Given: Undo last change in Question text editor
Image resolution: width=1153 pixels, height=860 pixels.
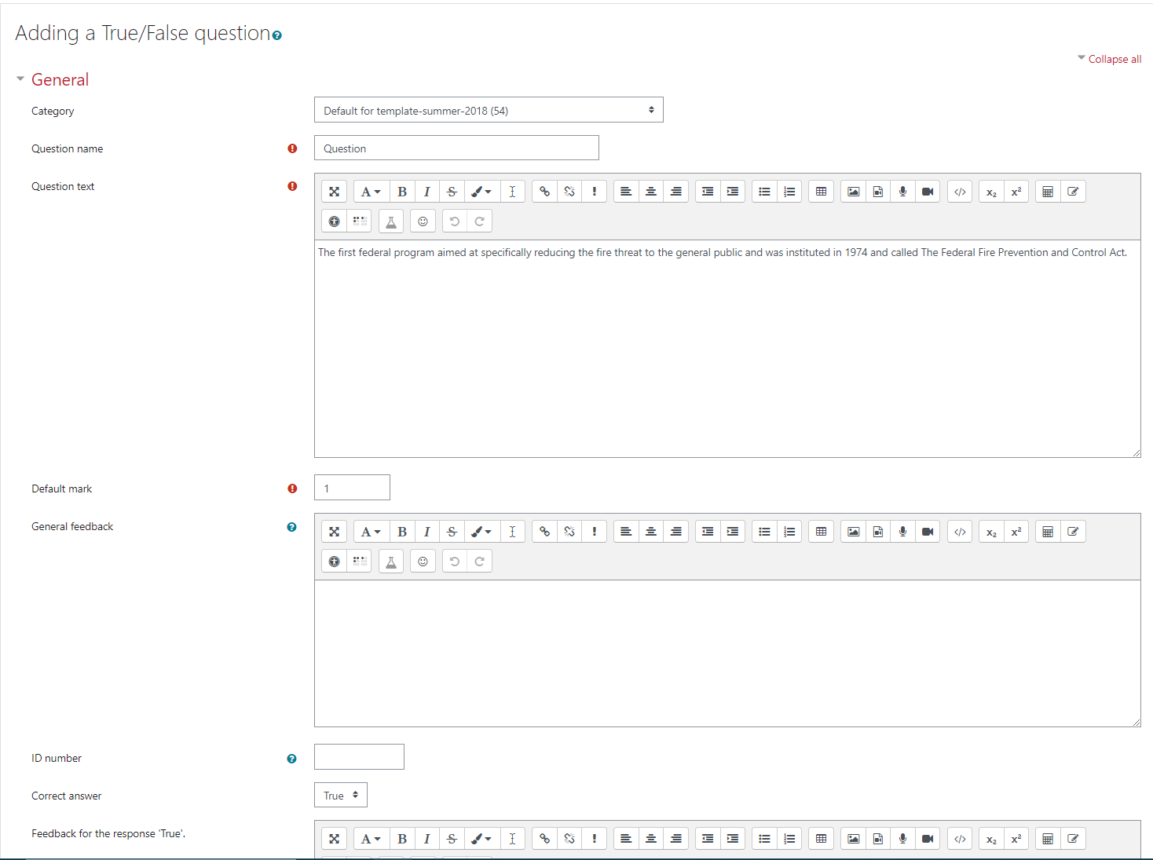Looking at the screenshot, I should 455,221.
